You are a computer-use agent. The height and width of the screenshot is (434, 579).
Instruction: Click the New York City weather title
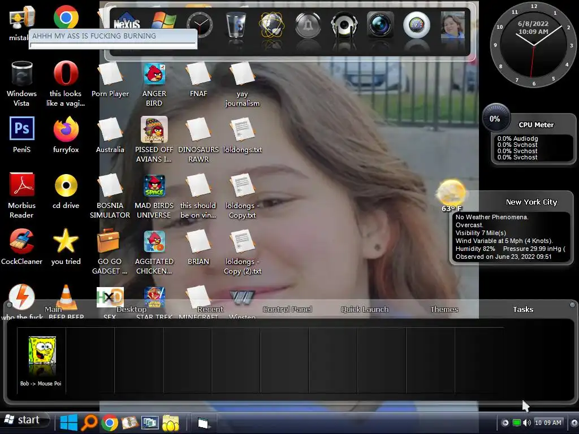[532, 202]
